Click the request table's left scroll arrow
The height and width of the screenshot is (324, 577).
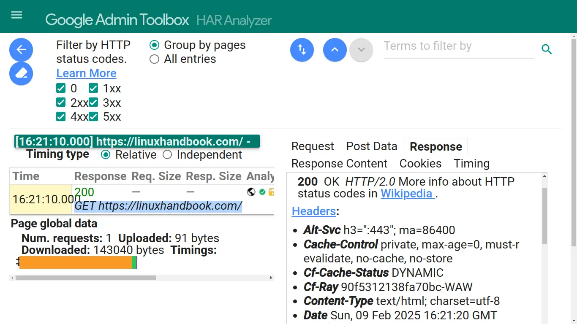click(12, 278)
